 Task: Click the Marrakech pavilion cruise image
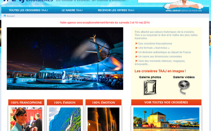(x=166, y=119)
